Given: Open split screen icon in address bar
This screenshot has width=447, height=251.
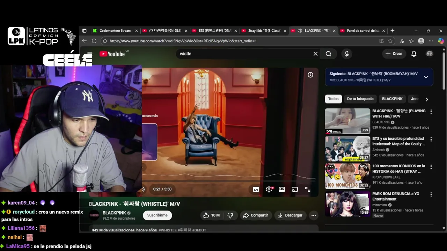Looking at the screenshot, I should (381, 41).
